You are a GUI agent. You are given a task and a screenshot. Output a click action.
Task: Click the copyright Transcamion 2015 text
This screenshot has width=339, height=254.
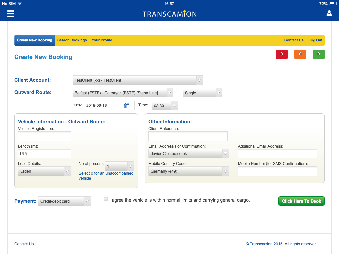click(x=281, y=244)
